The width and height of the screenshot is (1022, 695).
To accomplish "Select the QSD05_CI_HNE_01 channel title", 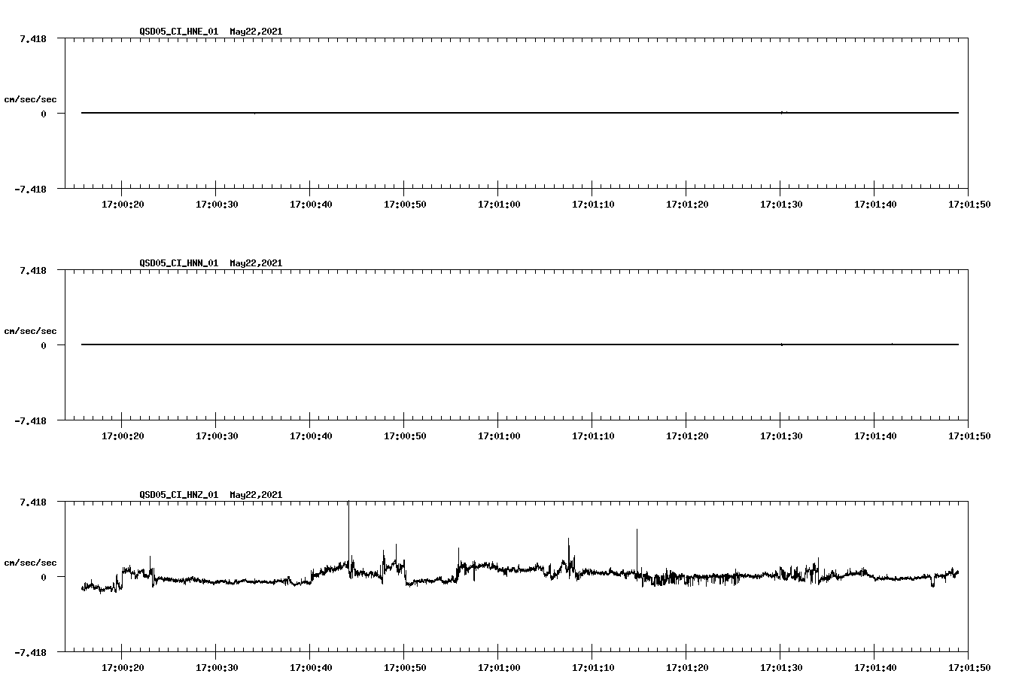I will (x=178, y=32).
